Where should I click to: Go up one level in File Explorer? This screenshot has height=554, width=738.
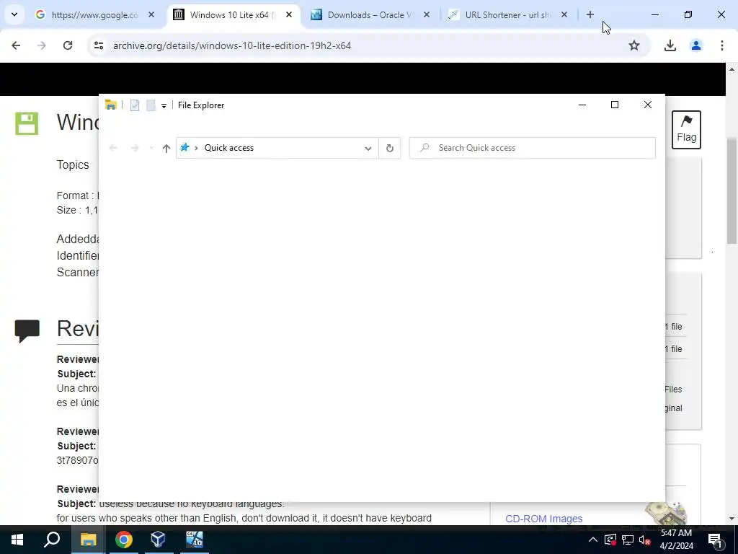[166, 149]
